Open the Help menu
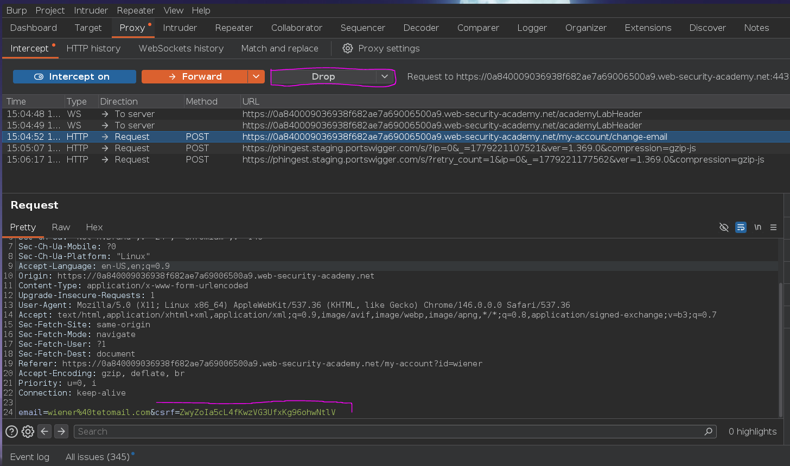Image resolution: width=790 pixels, height=466 pixels. coord(201,10)
